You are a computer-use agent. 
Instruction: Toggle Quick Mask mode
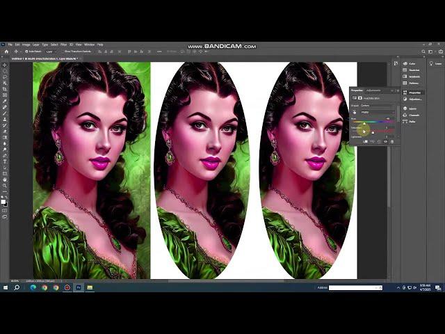[5, 210]
